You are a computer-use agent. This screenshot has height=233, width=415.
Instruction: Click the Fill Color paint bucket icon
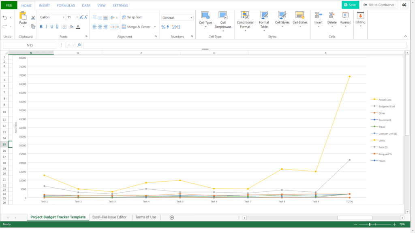point(71,27)
